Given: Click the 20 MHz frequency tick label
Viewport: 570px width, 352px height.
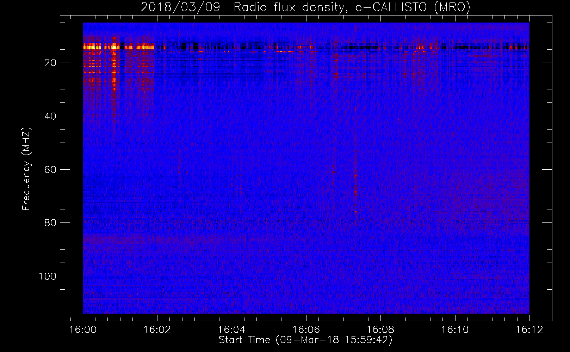Looking at the screenshot, I should [50, 63].
